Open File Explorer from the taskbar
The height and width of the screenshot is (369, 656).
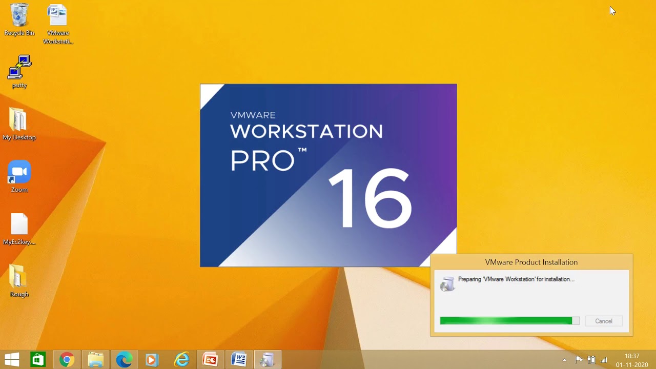pyautogui.click(x=95, y=360)
